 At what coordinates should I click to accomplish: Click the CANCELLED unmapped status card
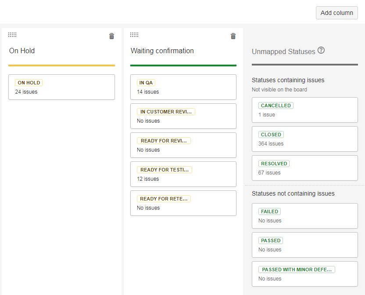point(304,110)
